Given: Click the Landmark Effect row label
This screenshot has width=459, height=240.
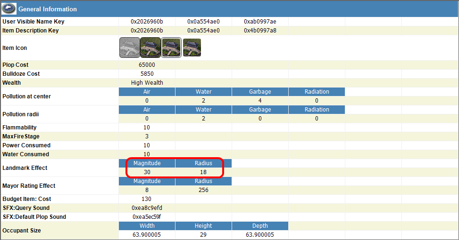Looking at the screenshot, I should [x=25, y=168].
